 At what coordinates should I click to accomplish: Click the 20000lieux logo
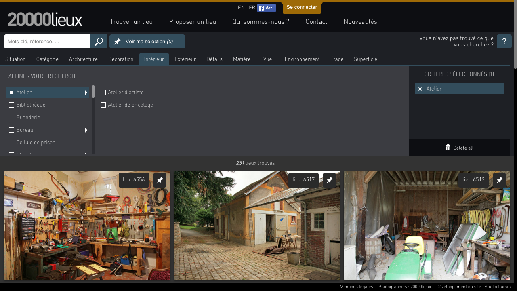45,19
